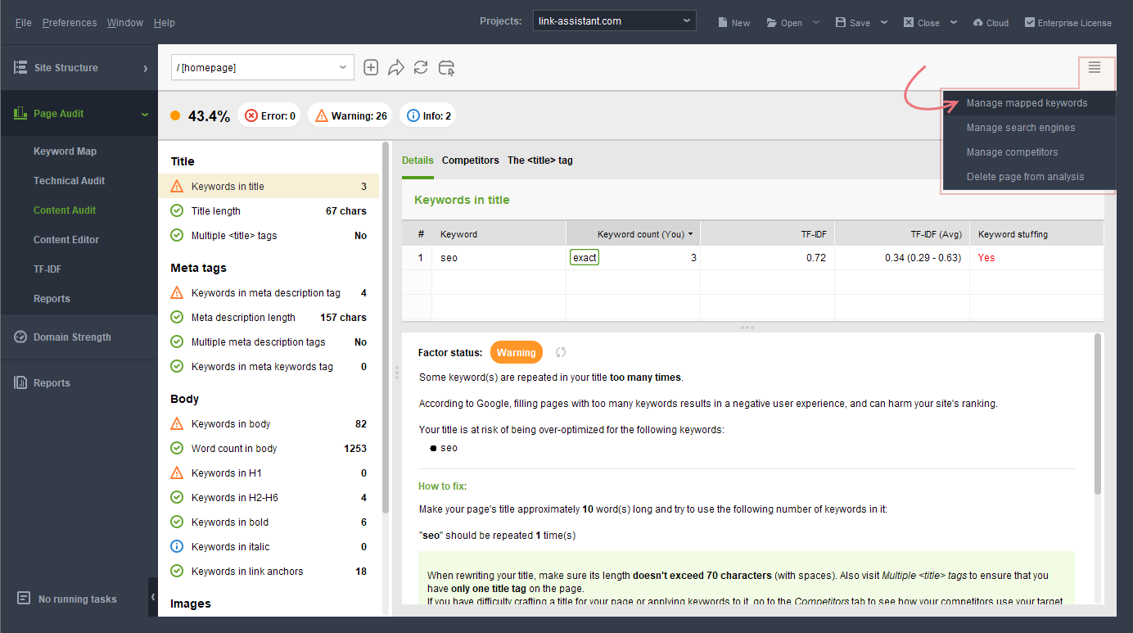Click the Info: 2 badge
This screenshot has height=633, width=1133.
click(428, 115)
